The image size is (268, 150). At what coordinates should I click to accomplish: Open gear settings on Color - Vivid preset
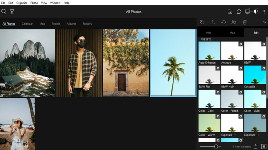pos(264,92)
